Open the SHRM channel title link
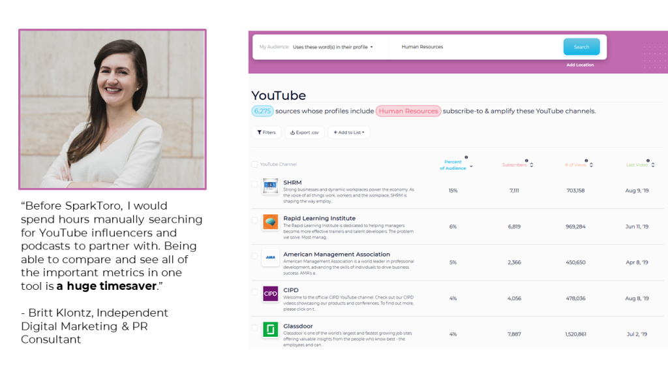This screenshot has height=376, width=668. click(292, 183)
